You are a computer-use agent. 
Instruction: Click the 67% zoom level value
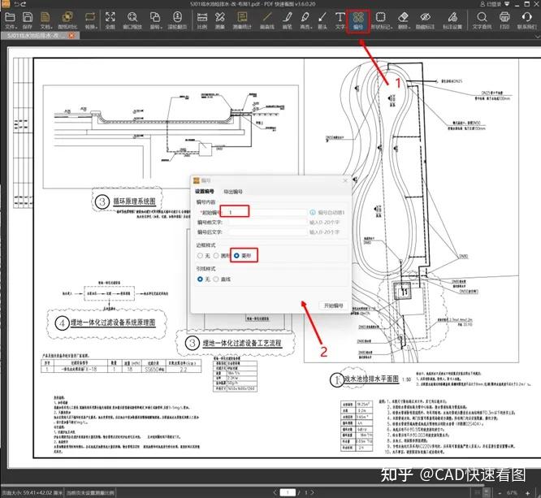click(x=513, y=493)
